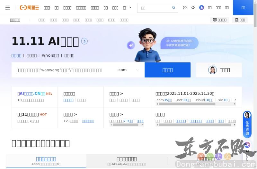Click the 2025.11.01-2025.11.30 date heading
The height and width of the screenshot is (169, 257).
(x=185, y=93)
